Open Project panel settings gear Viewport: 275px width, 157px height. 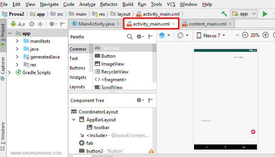coord(53,24)
